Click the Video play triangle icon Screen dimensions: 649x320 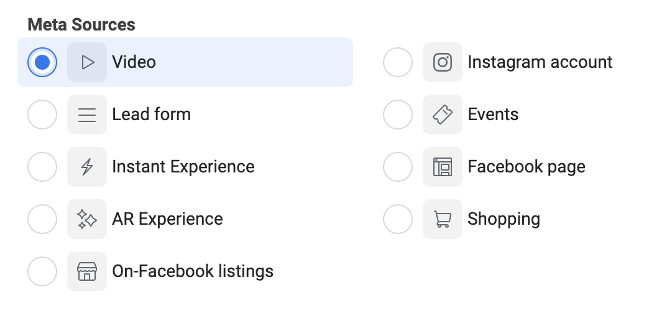(87, 62)
